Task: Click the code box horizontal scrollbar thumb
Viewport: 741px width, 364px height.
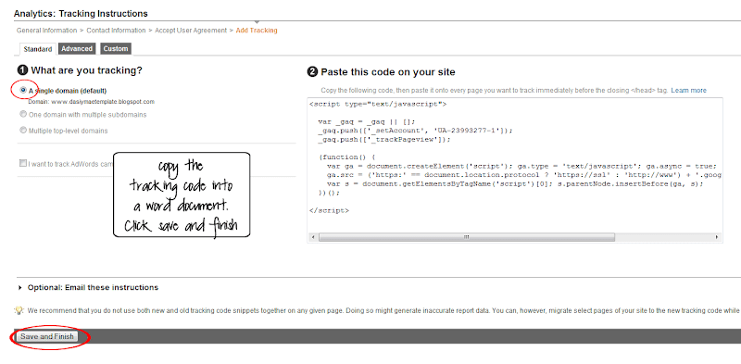Action: [467, 237]
